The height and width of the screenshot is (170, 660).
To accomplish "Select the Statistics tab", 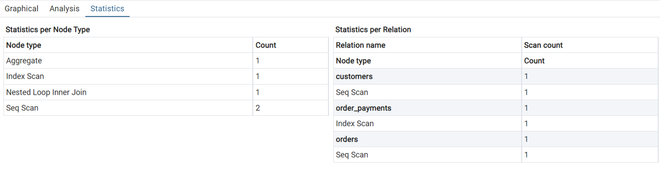I will [107, 9].
